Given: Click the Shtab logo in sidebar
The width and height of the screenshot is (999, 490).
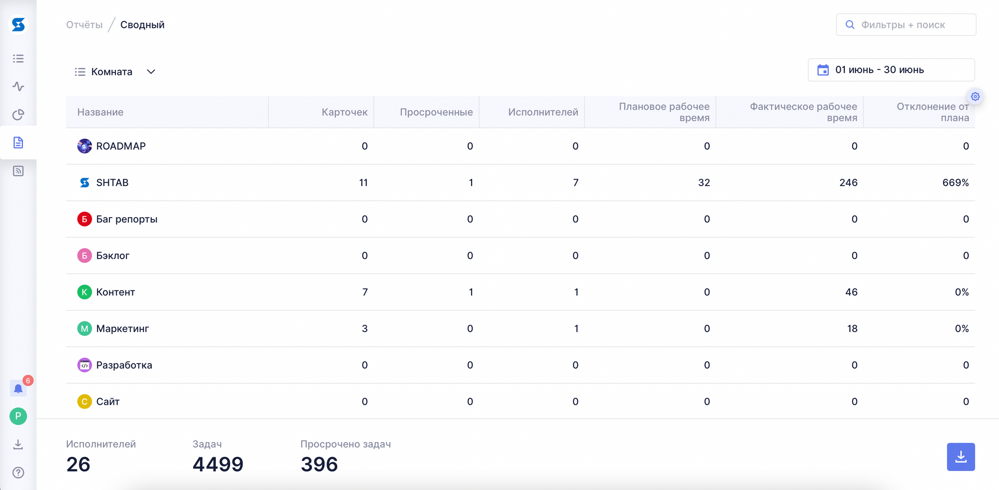Looking at the screenshot, I should pos(18,24).
